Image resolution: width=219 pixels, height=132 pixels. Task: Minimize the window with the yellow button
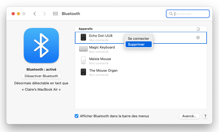pos(18,14)
